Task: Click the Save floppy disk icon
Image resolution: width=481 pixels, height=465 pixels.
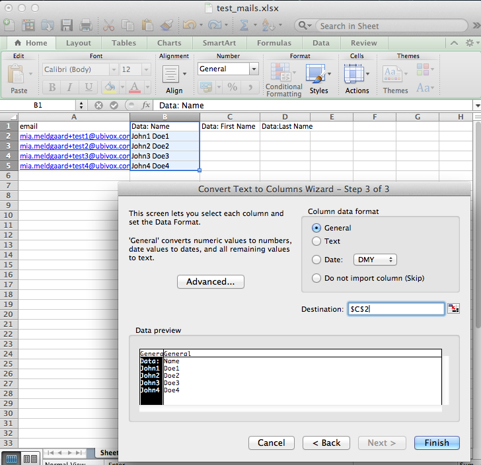Action: click(67, 26)
